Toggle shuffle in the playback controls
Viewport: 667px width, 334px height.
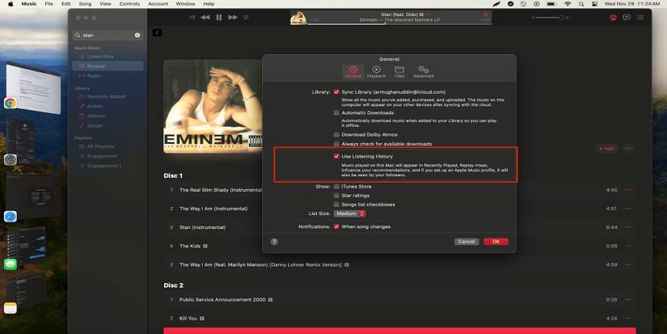(192, 18)
